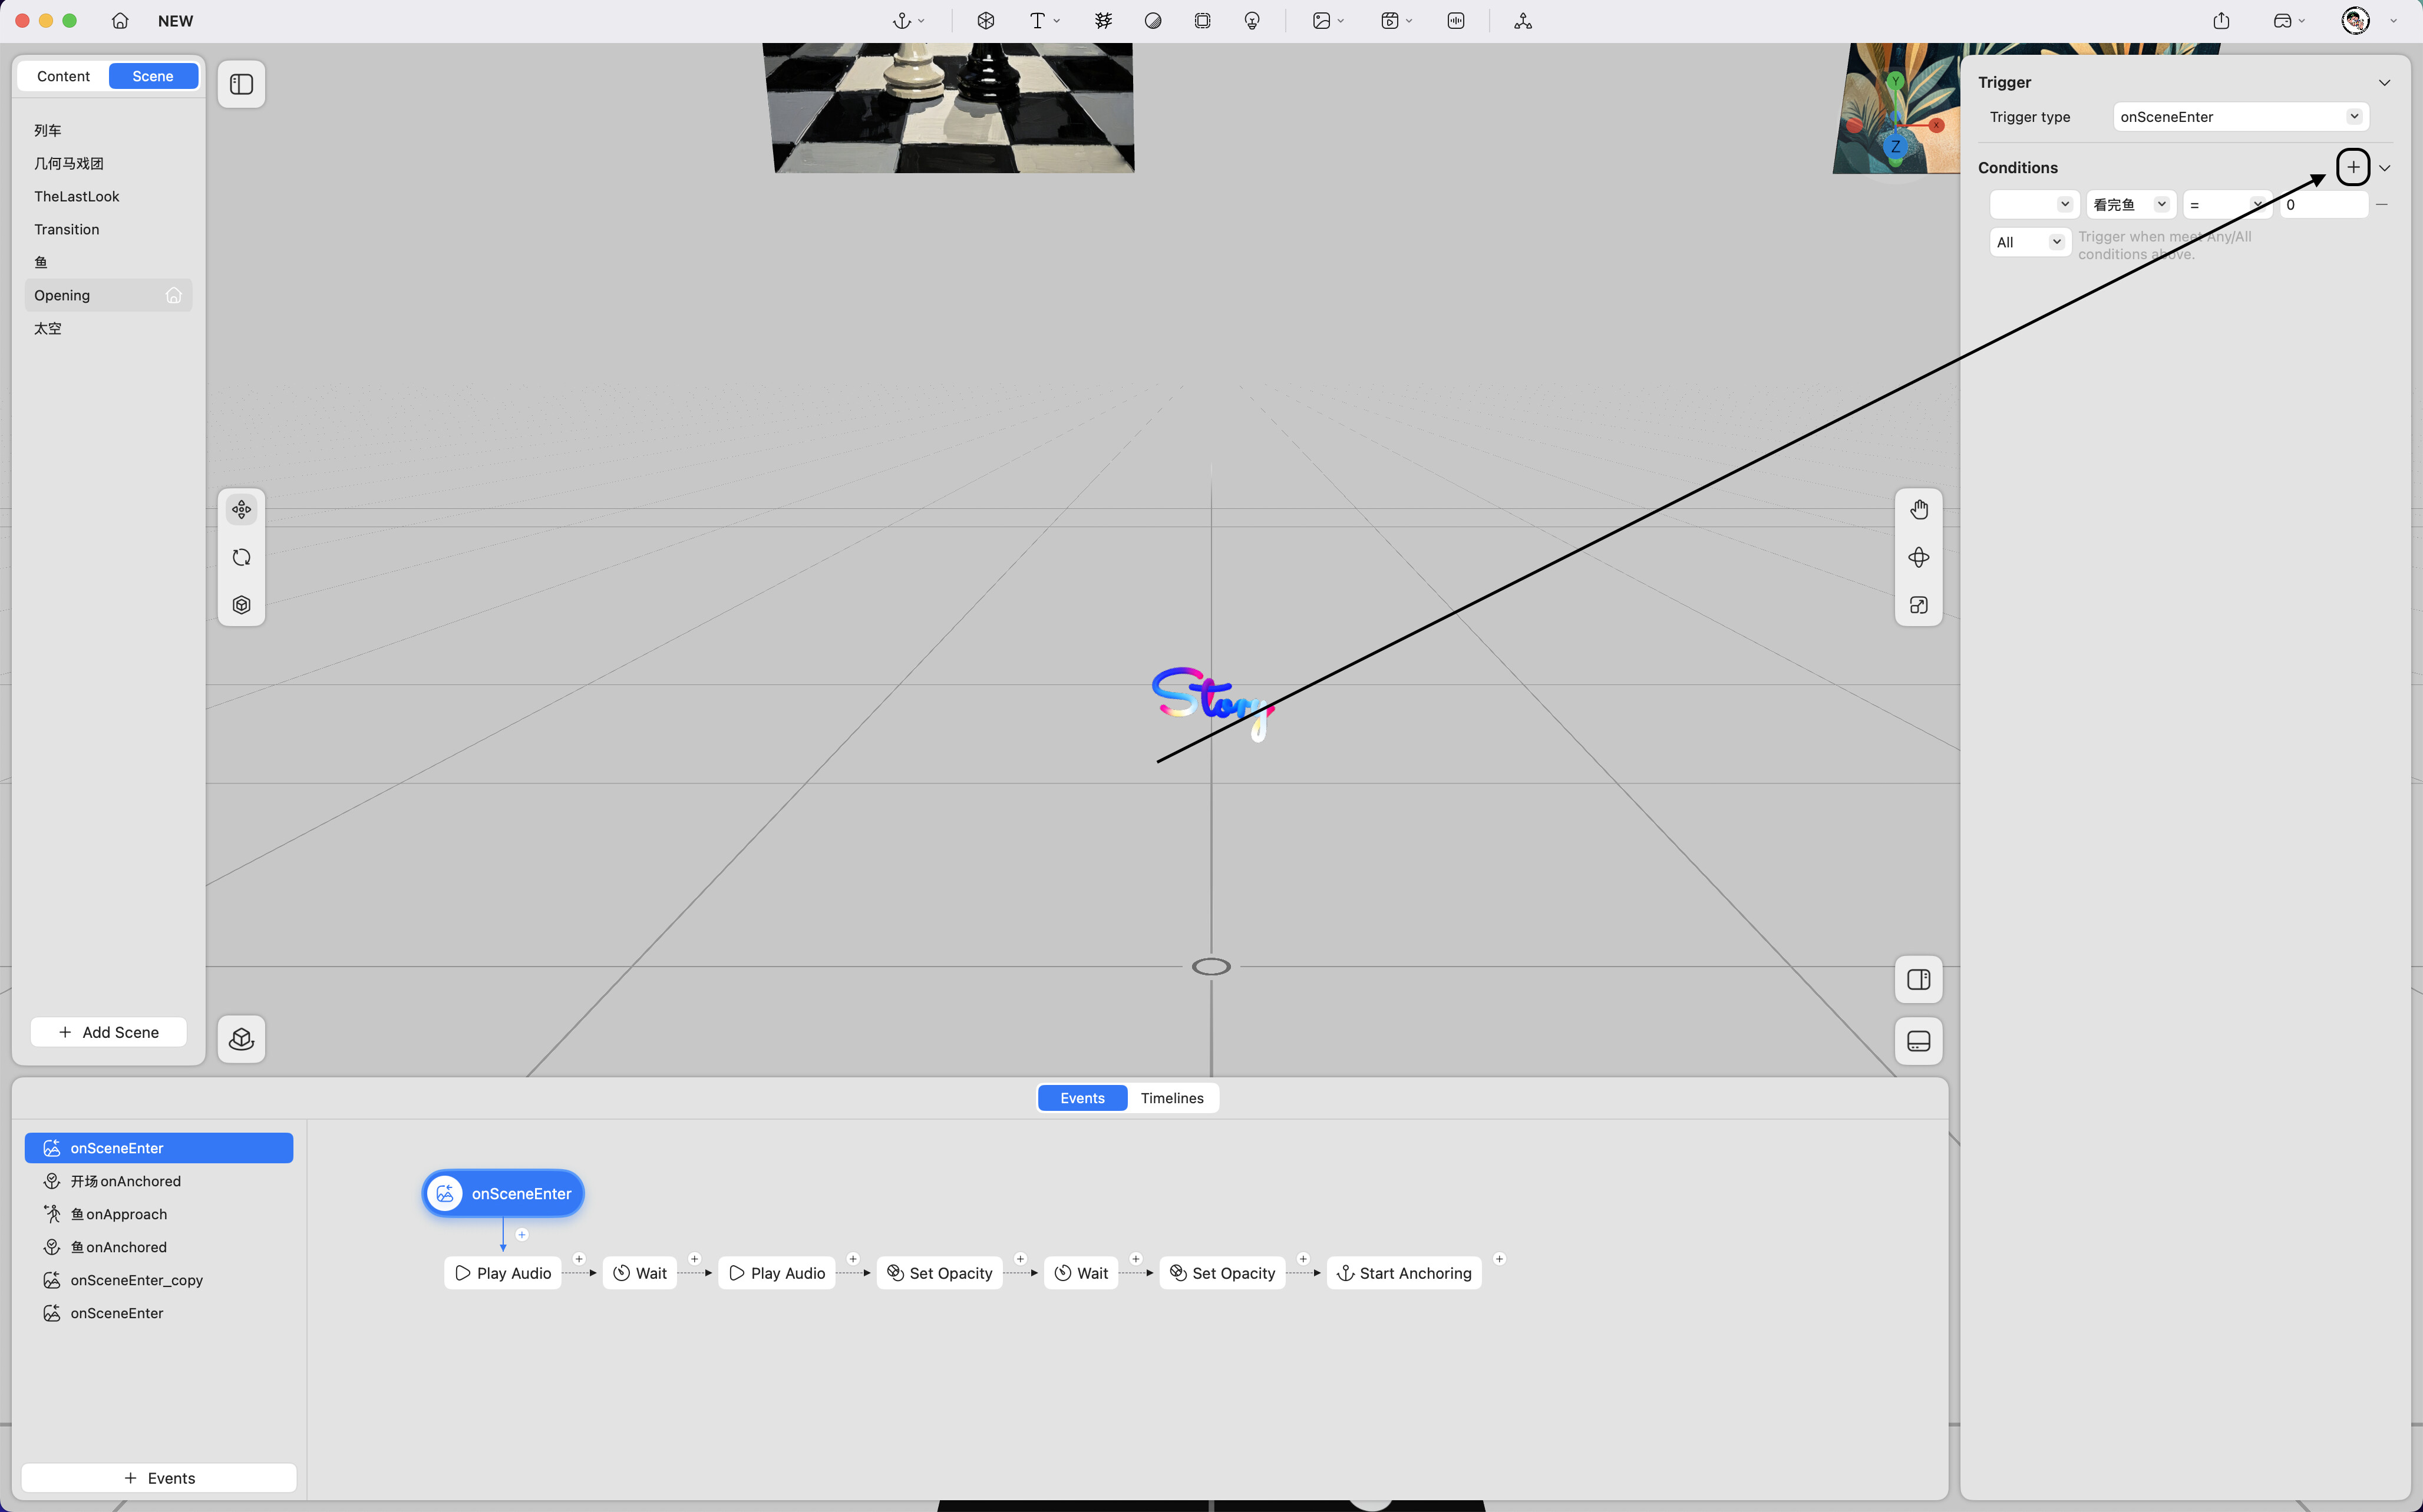Screen dimensions: 2423x1512
Task: Click the home icon in the title bar
Action: click(120, 21)
